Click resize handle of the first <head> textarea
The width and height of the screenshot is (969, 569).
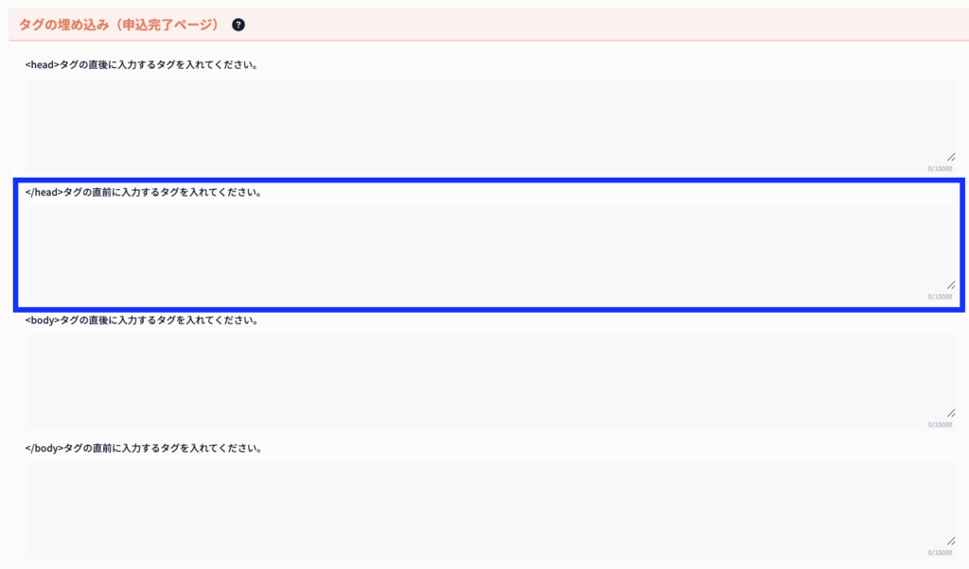point(950,157)
